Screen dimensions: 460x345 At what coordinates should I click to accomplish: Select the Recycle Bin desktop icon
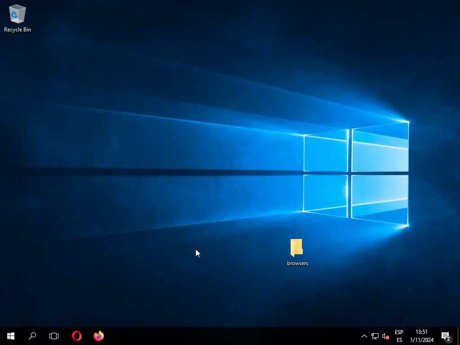[x=18, y=18]
